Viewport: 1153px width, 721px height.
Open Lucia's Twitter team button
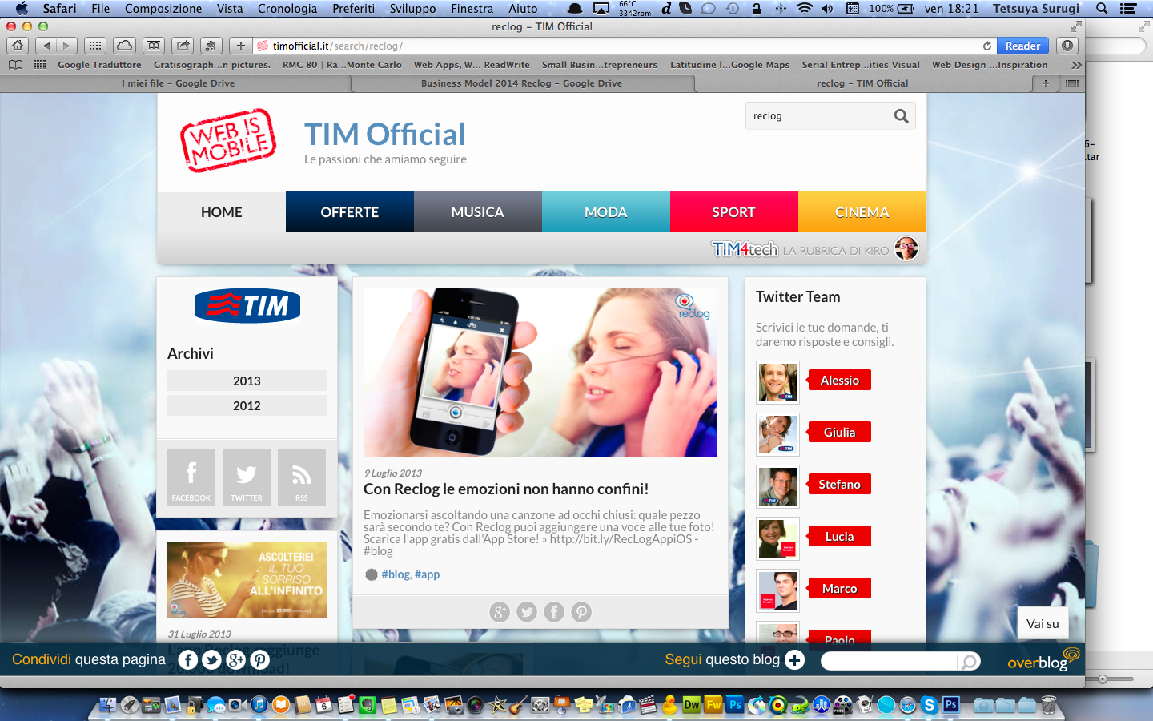point(839,537)
